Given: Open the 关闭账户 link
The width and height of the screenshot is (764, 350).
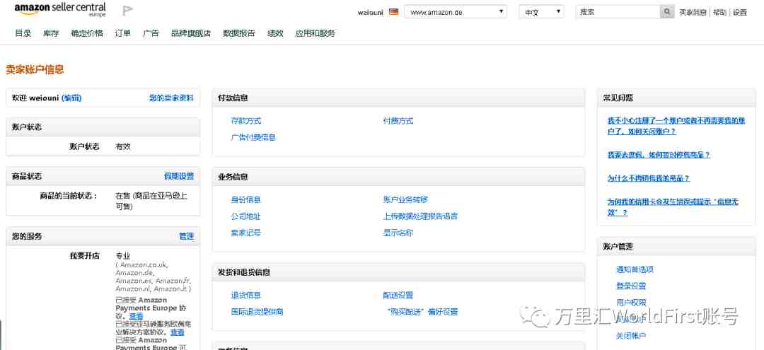Looking at the screenshot, I should (x=631, y=336).
